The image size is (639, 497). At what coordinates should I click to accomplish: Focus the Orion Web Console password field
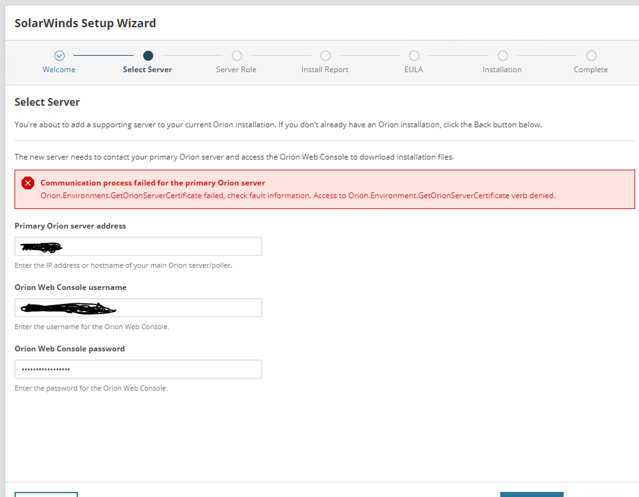[x=138, y=369]
